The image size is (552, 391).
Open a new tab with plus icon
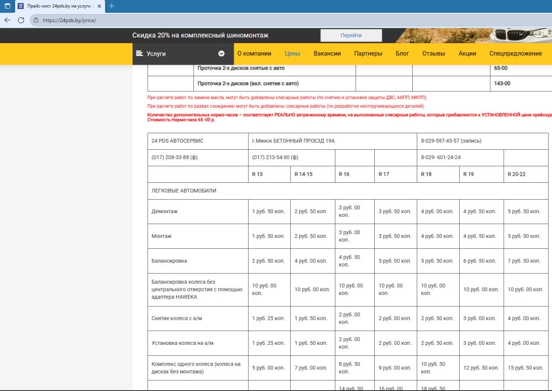point(112,6)
